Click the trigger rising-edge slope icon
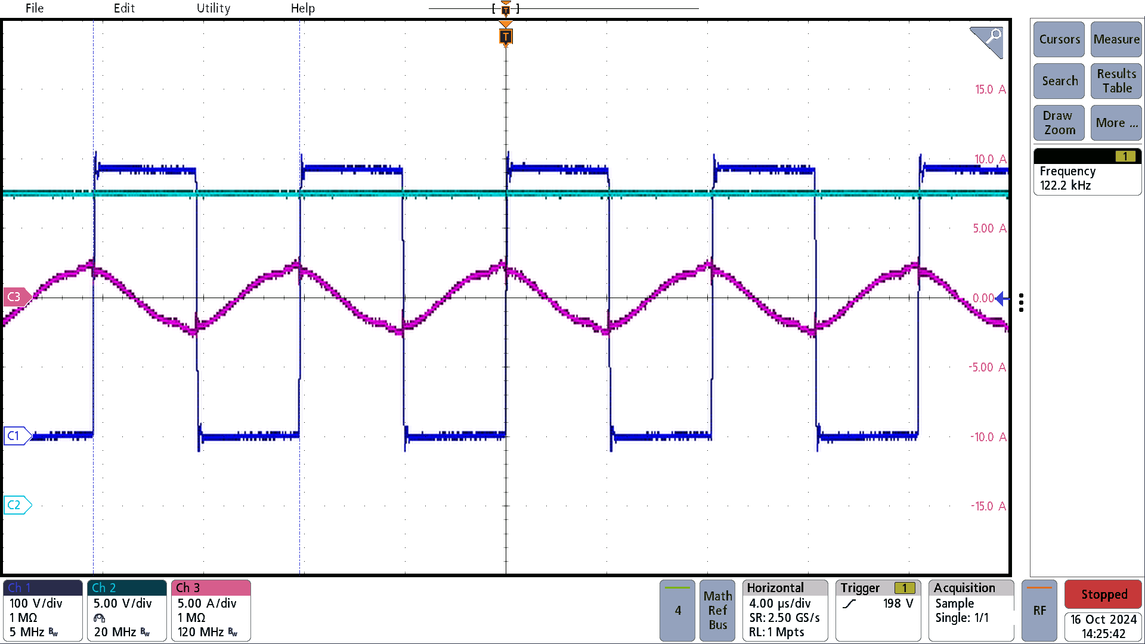The height and width of the screenshot is (644, 1145). 849,603
